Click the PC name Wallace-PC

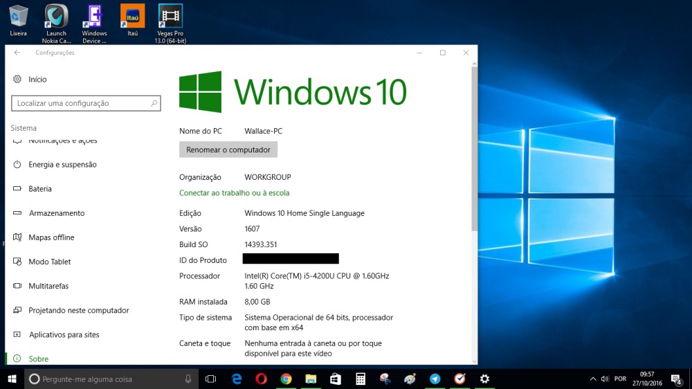coord(264,131)
